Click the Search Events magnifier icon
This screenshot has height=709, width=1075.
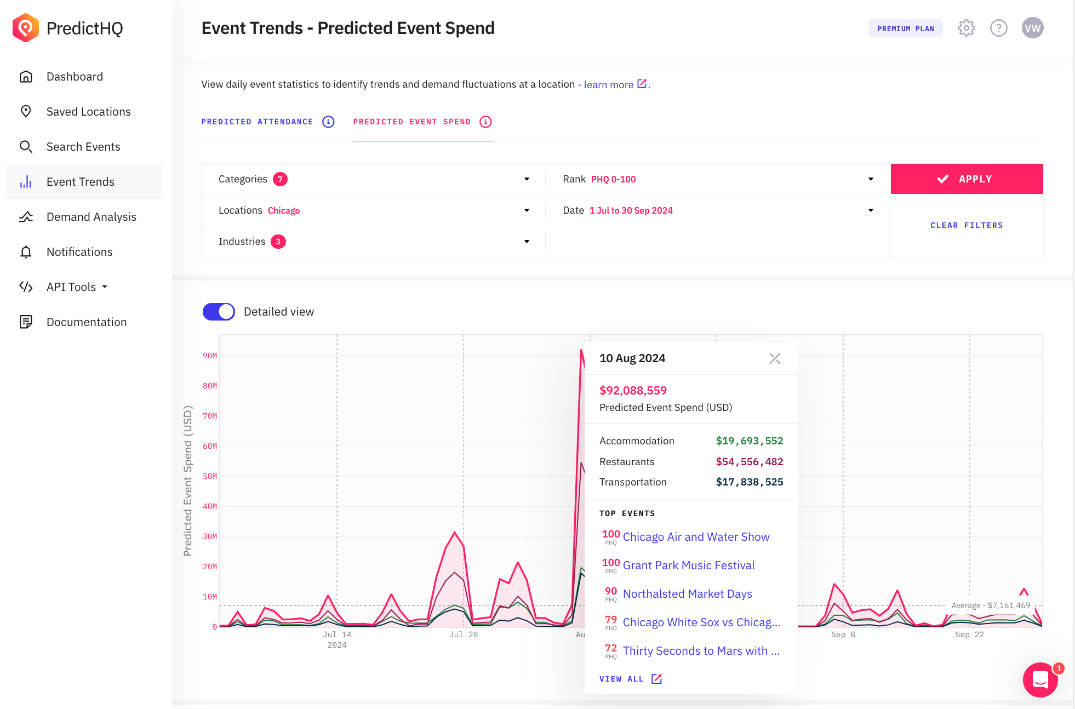[x=26, y=147]
